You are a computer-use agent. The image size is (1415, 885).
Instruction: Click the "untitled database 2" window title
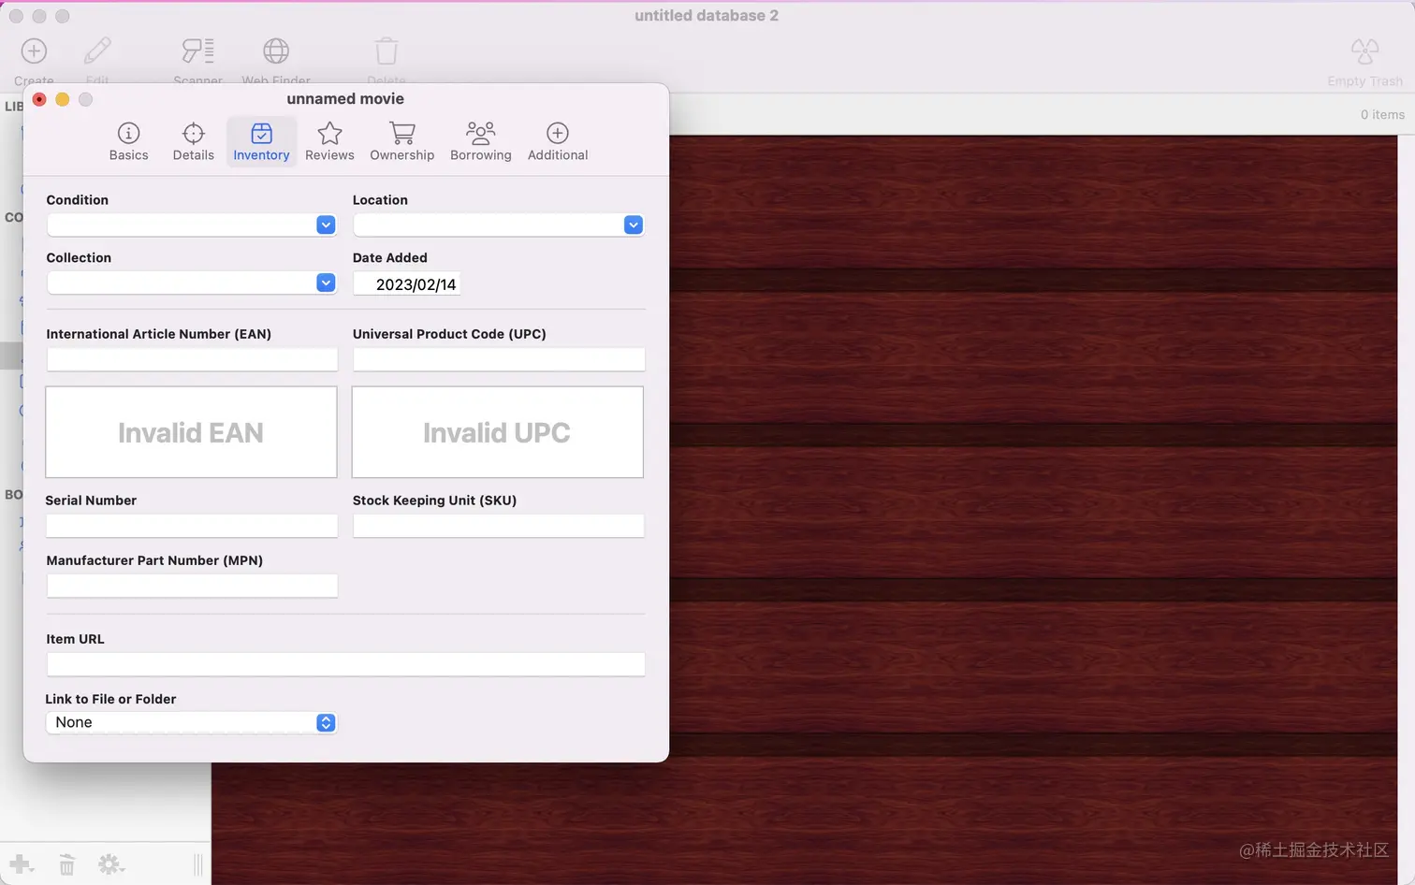tap(707, 15)
